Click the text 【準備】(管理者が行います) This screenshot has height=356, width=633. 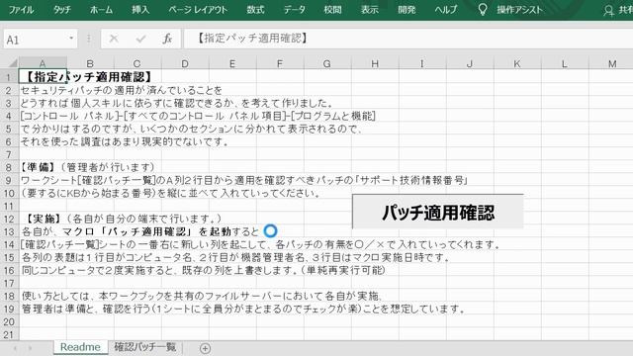[88, 167]
